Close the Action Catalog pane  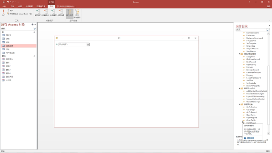[x=269, y=25]
